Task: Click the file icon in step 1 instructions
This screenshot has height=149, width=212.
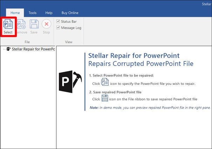Action: [105, 82]
